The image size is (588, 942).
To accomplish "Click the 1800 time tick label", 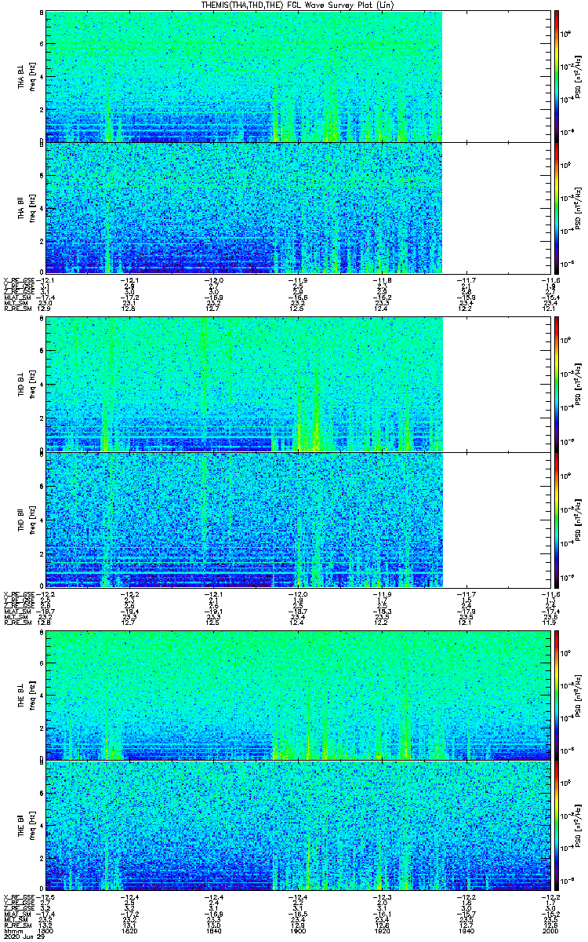I will 46,931.
